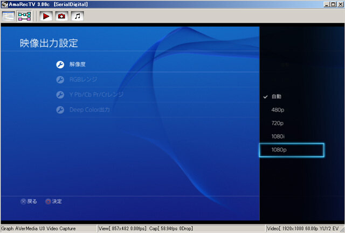The image size is (345, 233).
Task: Click the wrench icon beside RGBレンジ
Action: (x=60, y=79)
